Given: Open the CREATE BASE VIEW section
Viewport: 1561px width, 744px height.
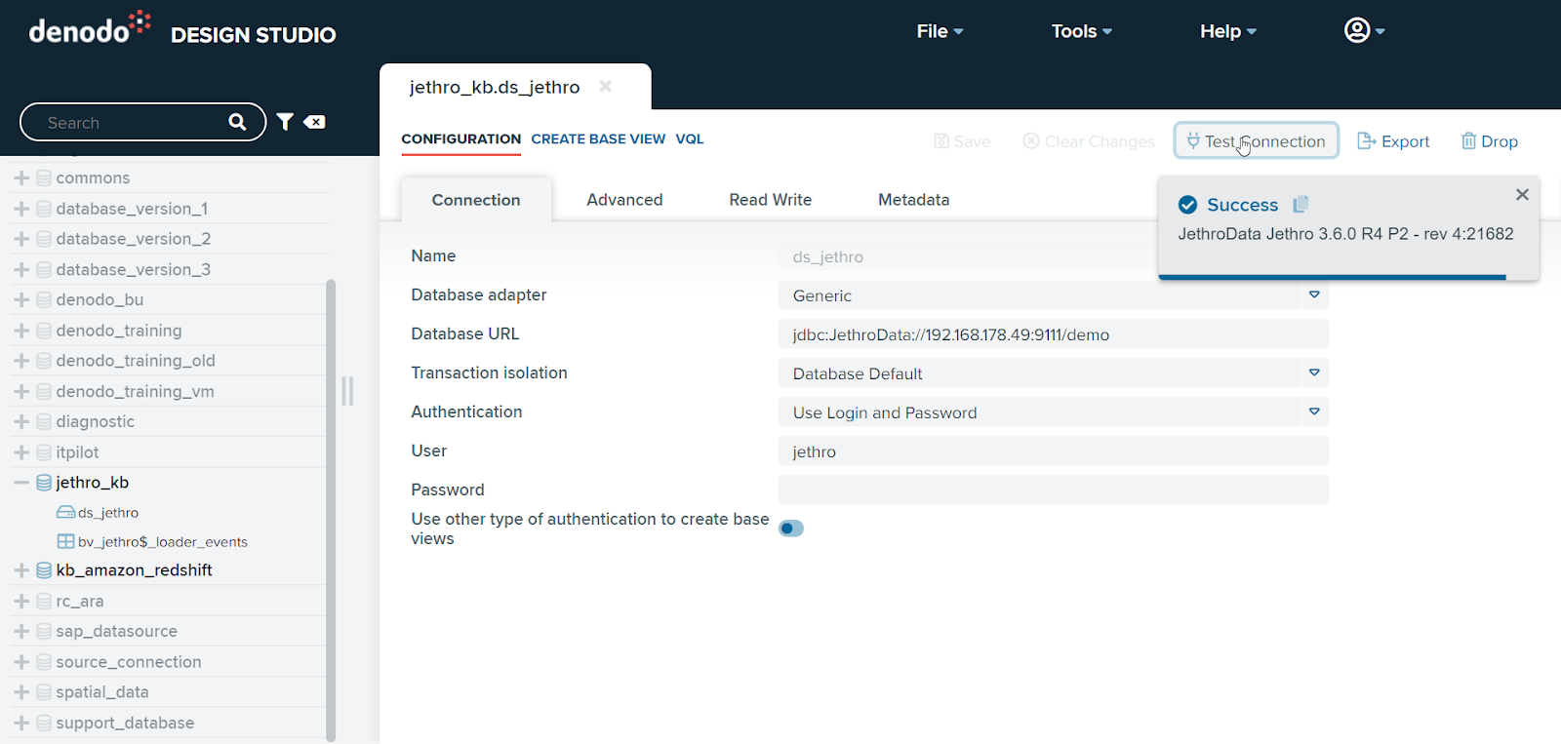Looking at the screenshot, I should (x=598, y=139).
